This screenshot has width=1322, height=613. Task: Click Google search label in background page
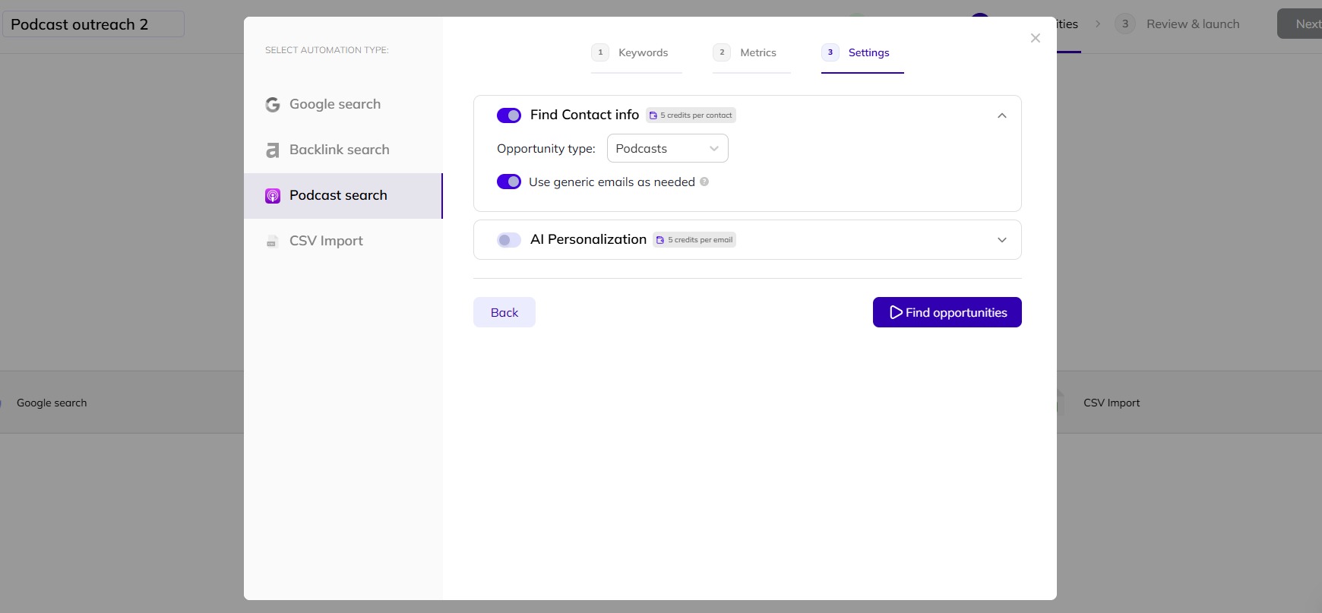point(52,403)
